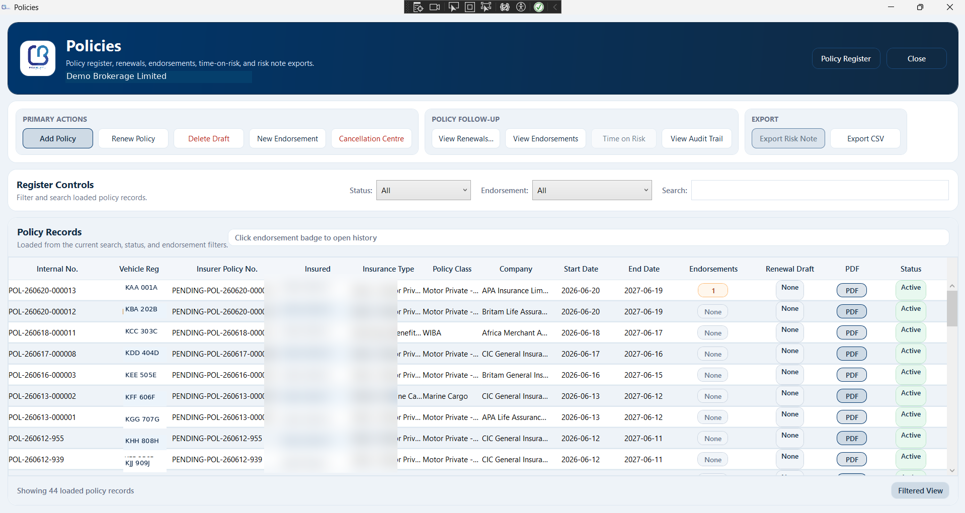Image resolution: width=965 pixels, height=513 pixels.
Task: Click the header Close button
Action: [916, 58]
